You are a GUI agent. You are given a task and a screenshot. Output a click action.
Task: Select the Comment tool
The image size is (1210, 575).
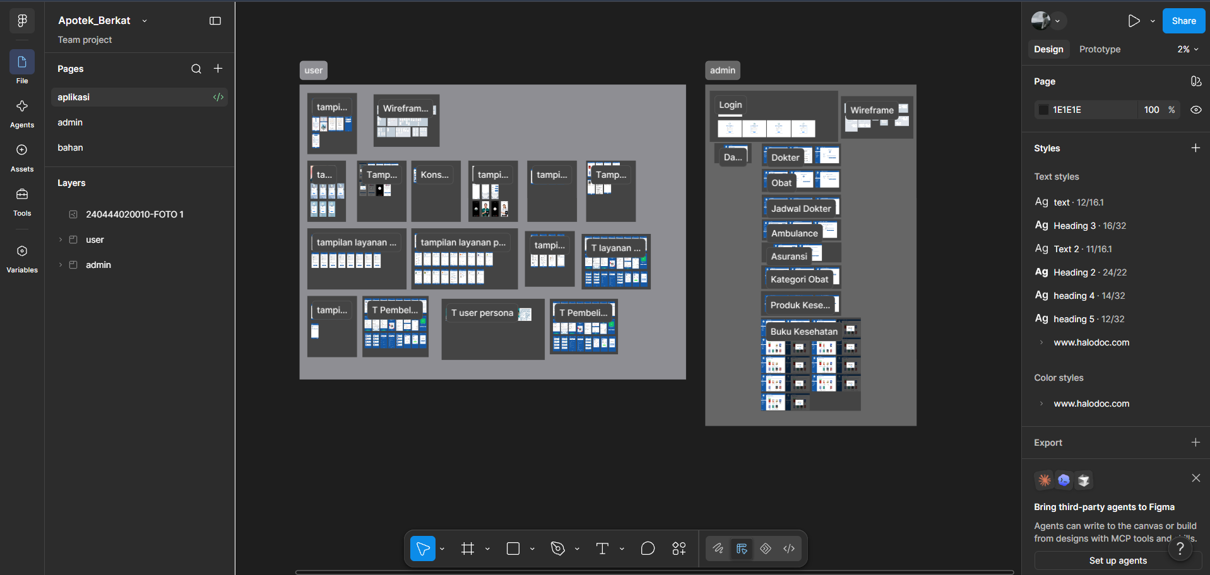[x=648, y=549]
